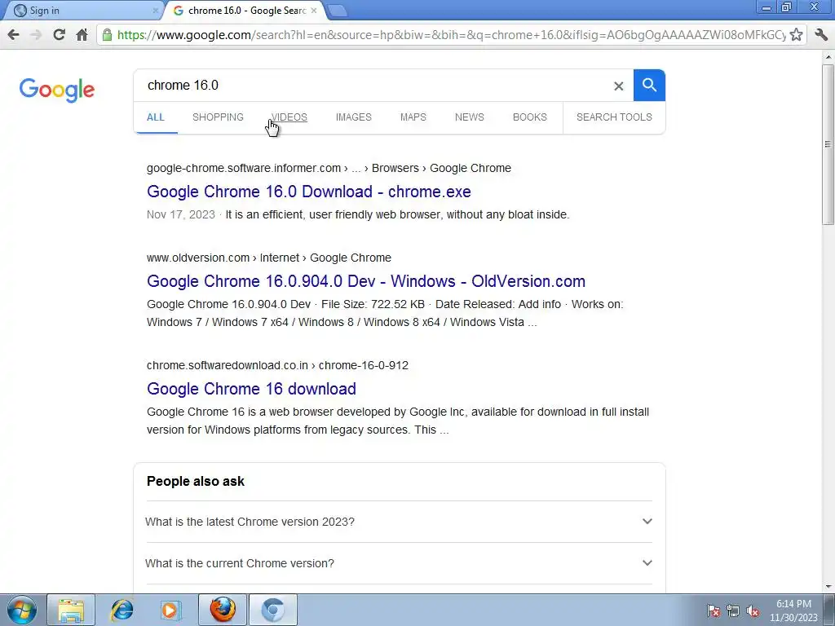Click the scrollbar down arrow
Screen dimensions: 835x626
[x=828, y=587]
